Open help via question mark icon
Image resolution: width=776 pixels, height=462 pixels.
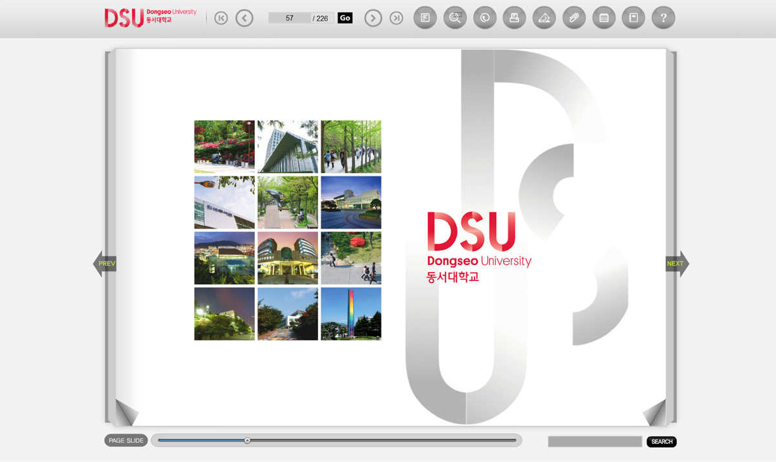coord(663,18)
